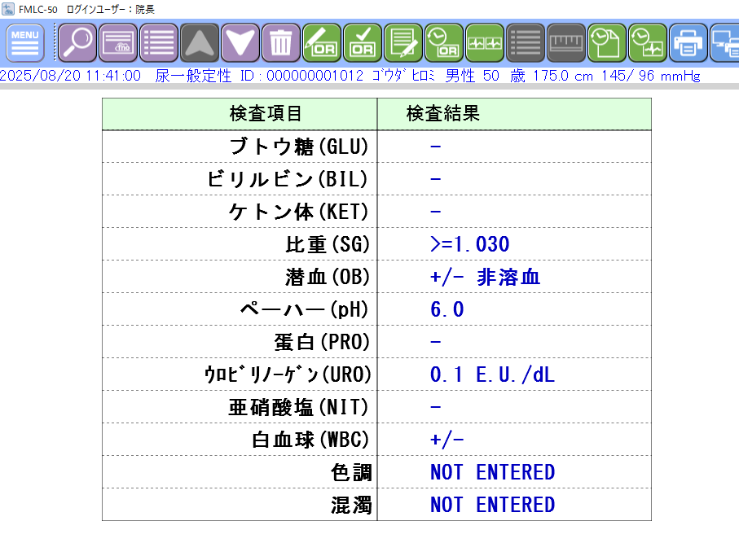Image resolution: width=739 pixels, height=543 pixels.
Task: Click the blue printer icon
Action: [688, 43]
